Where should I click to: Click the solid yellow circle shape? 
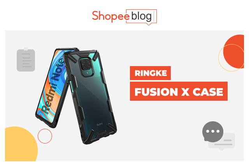click(21, 144)
